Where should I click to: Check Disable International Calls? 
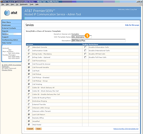pos(85,50)
